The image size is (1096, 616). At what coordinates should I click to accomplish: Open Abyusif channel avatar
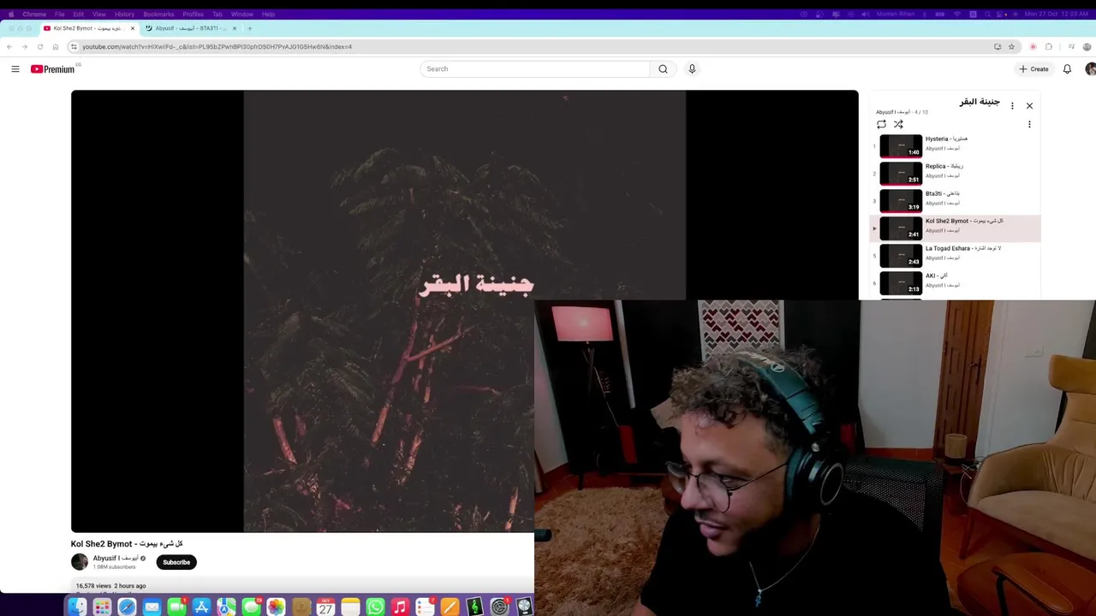coord(80,562)
